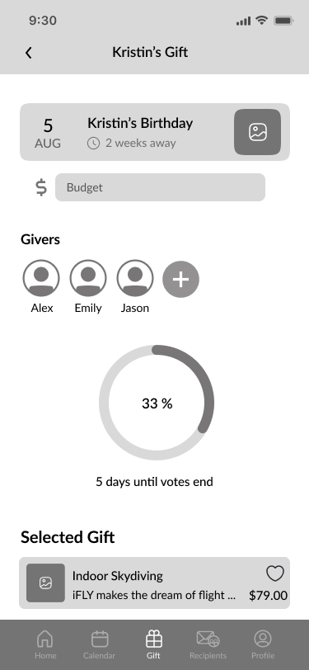Click the clock icon near 2 weeks away
This screenshot has height=670, width=309.
point(93,143)
